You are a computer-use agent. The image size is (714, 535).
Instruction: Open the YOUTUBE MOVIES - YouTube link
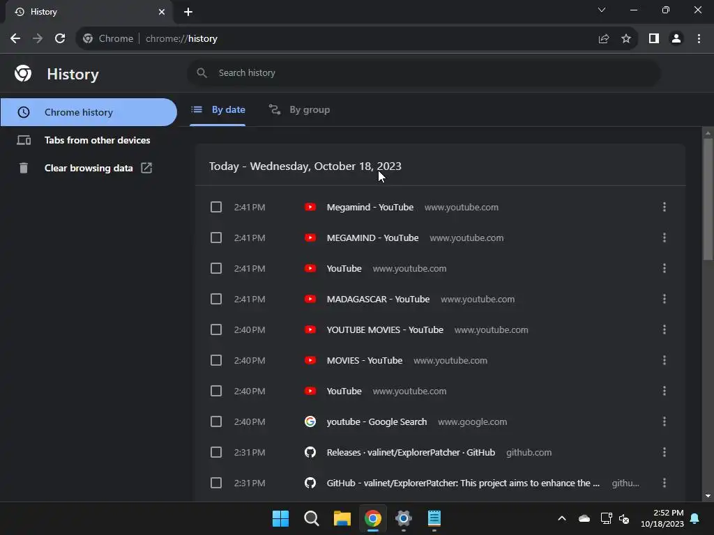(385, 329)
